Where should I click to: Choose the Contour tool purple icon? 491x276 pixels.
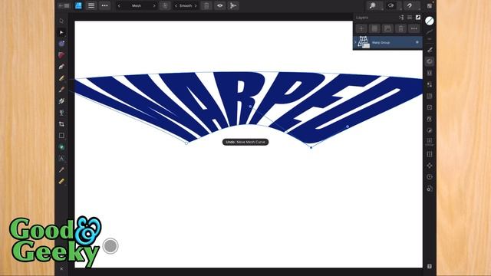pos(61,44)
